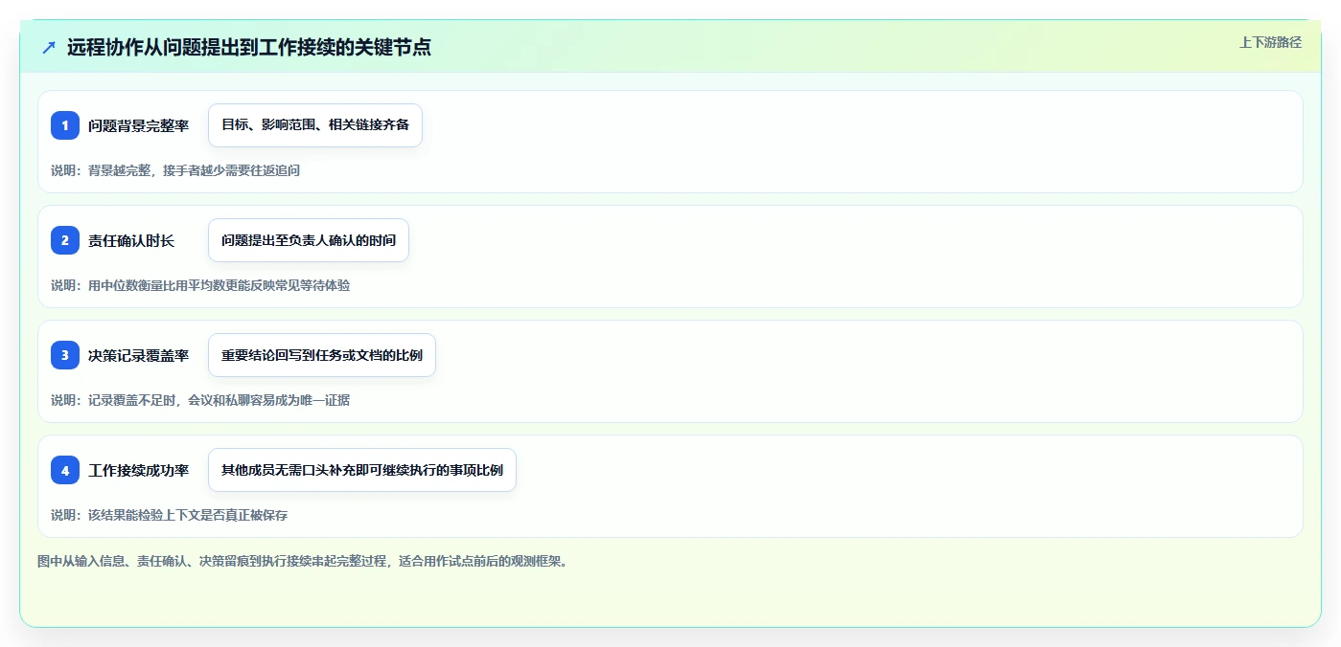Viewport: 1341px width, 647px height.
Task: Click the 责任确认时长 heading
Action: point(131,240)
